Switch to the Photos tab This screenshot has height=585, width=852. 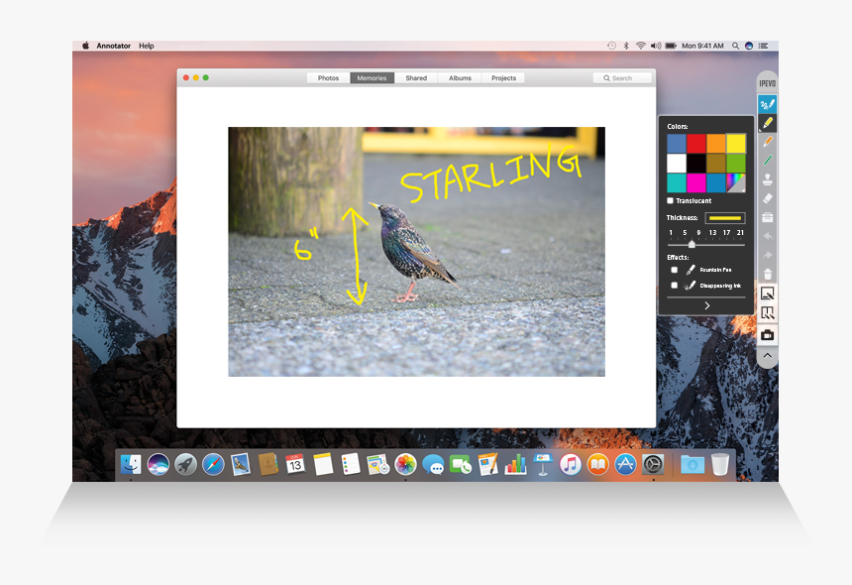click(328, 78)
